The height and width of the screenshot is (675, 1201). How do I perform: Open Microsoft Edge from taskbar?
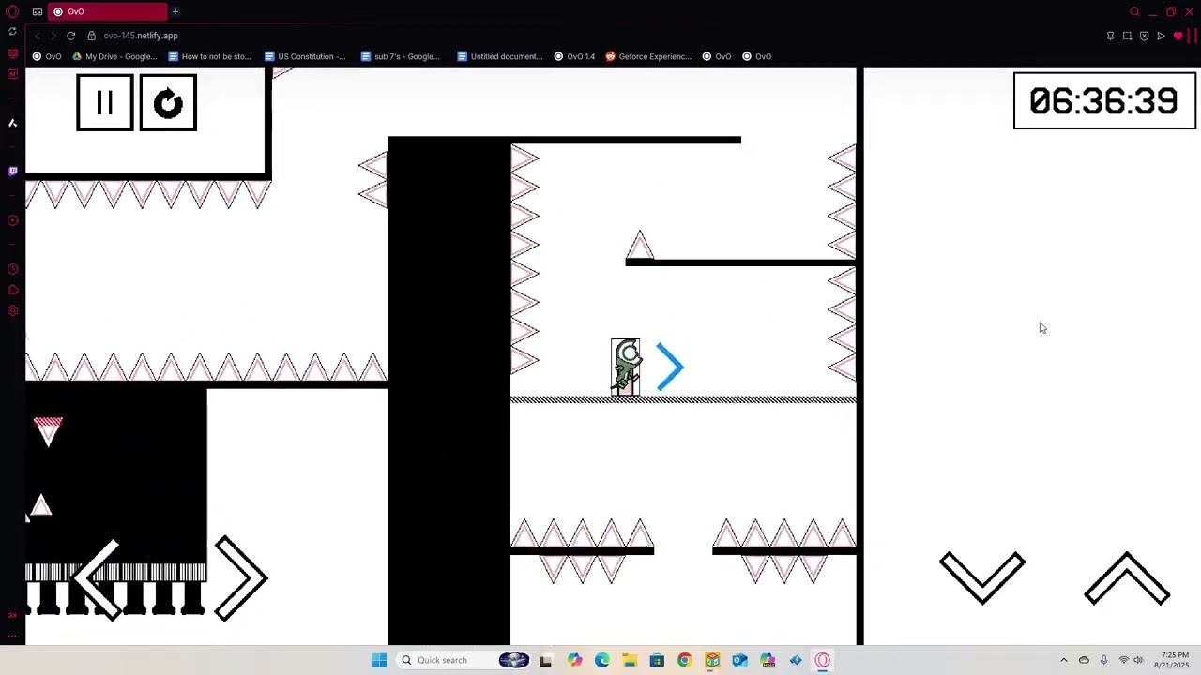coord(601,660)
